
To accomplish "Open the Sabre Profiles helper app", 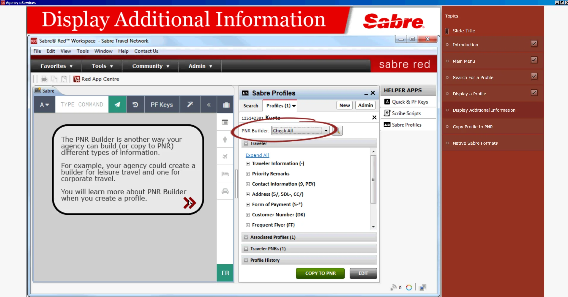I will [x=406, y=124].
